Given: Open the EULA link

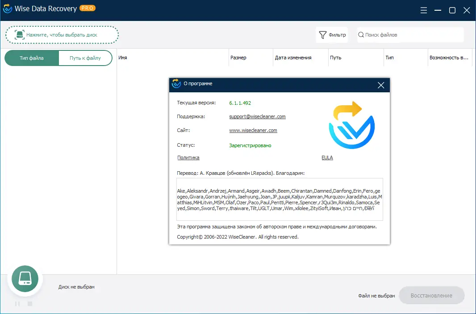Looking at the screenshot, I should pyautogui.click(x=327, y=157).
